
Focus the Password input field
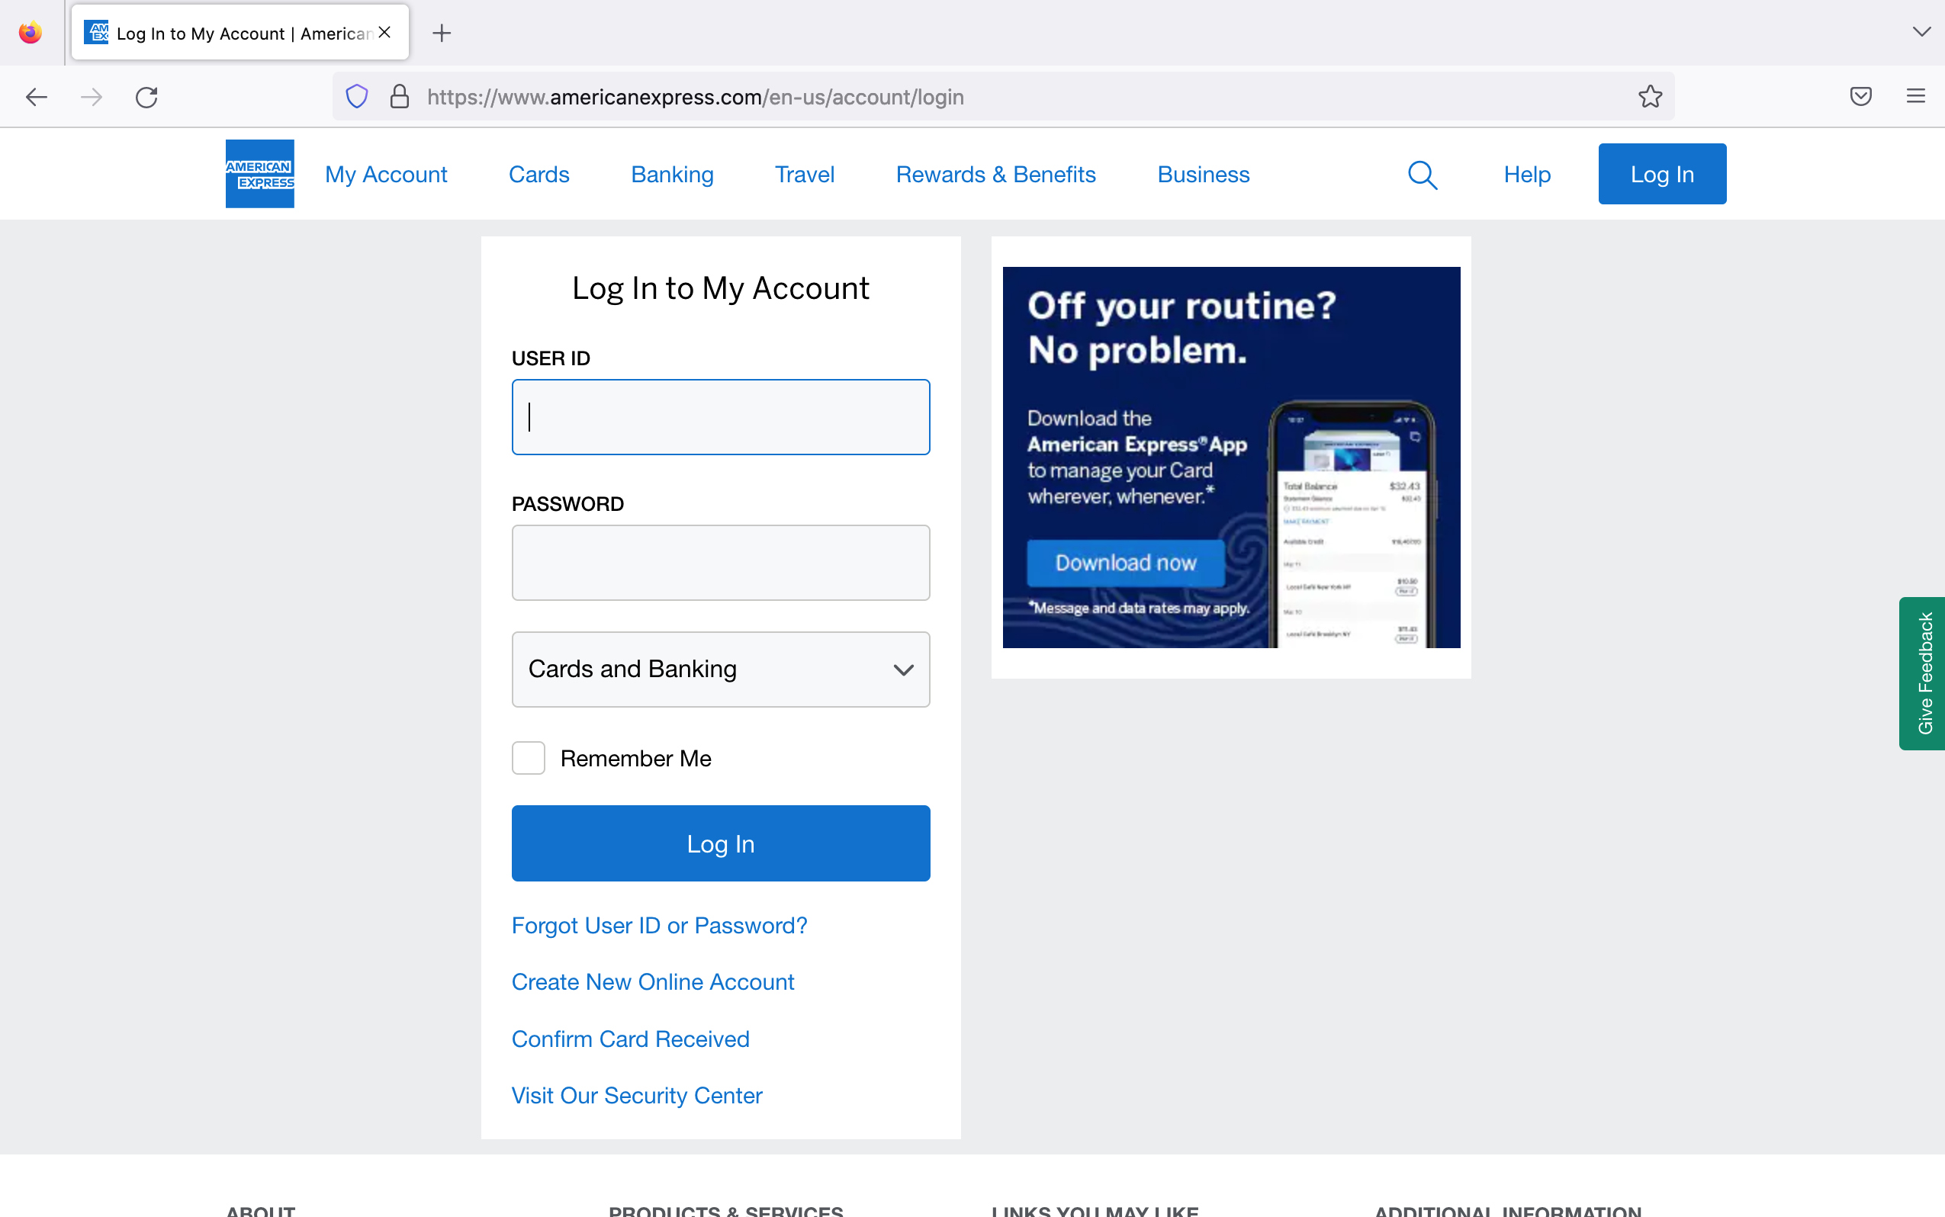721,563
